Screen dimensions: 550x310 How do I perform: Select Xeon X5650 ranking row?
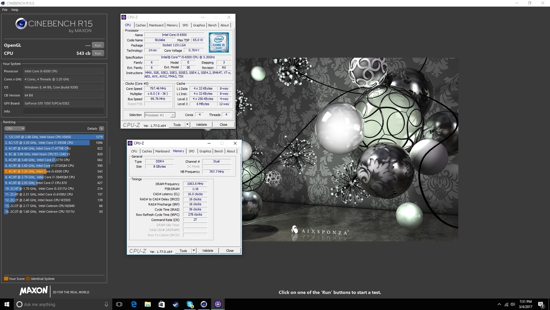click(54, 137)
